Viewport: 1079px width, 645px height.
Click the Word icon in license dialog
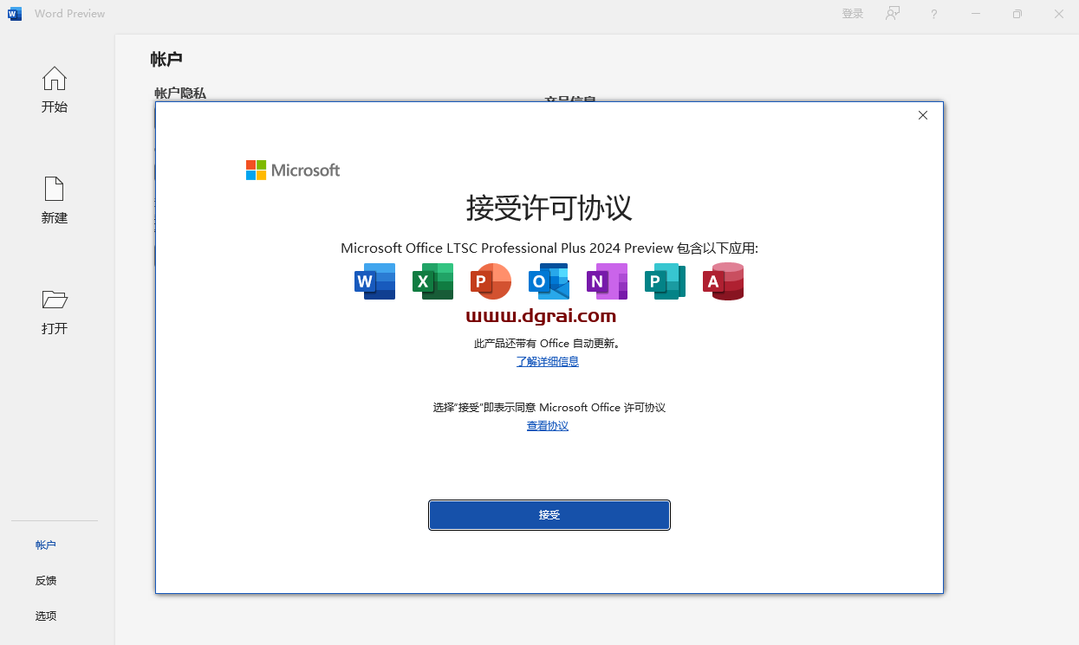[375, 281]
